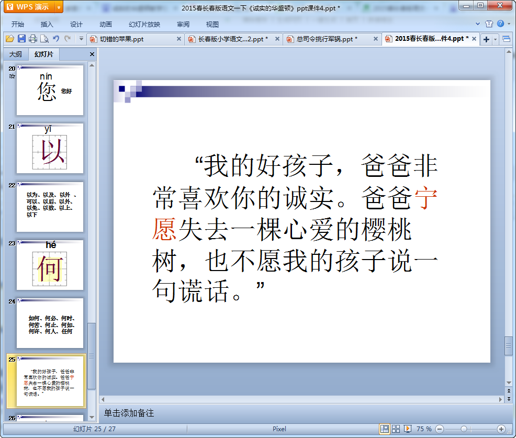This screenshot has width=516, height=438.
Task: Click the window arrangement icon at tab bar end
Action: (506, 39)
